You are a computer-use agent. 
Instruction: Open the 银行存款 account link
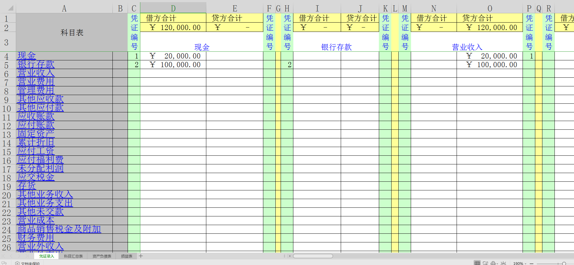36,64
